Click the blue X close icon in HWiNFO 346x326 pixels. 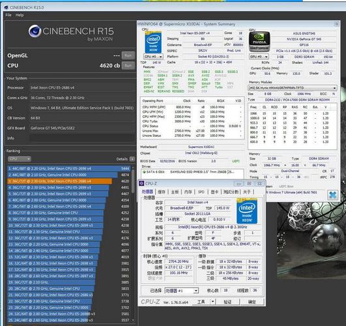(332, 195)
